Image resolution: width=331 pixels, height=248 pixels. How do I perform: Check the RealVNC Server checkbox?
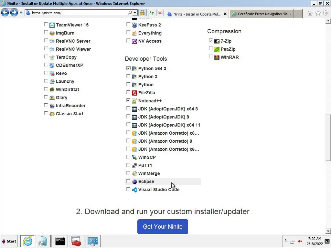click(46, 40)
